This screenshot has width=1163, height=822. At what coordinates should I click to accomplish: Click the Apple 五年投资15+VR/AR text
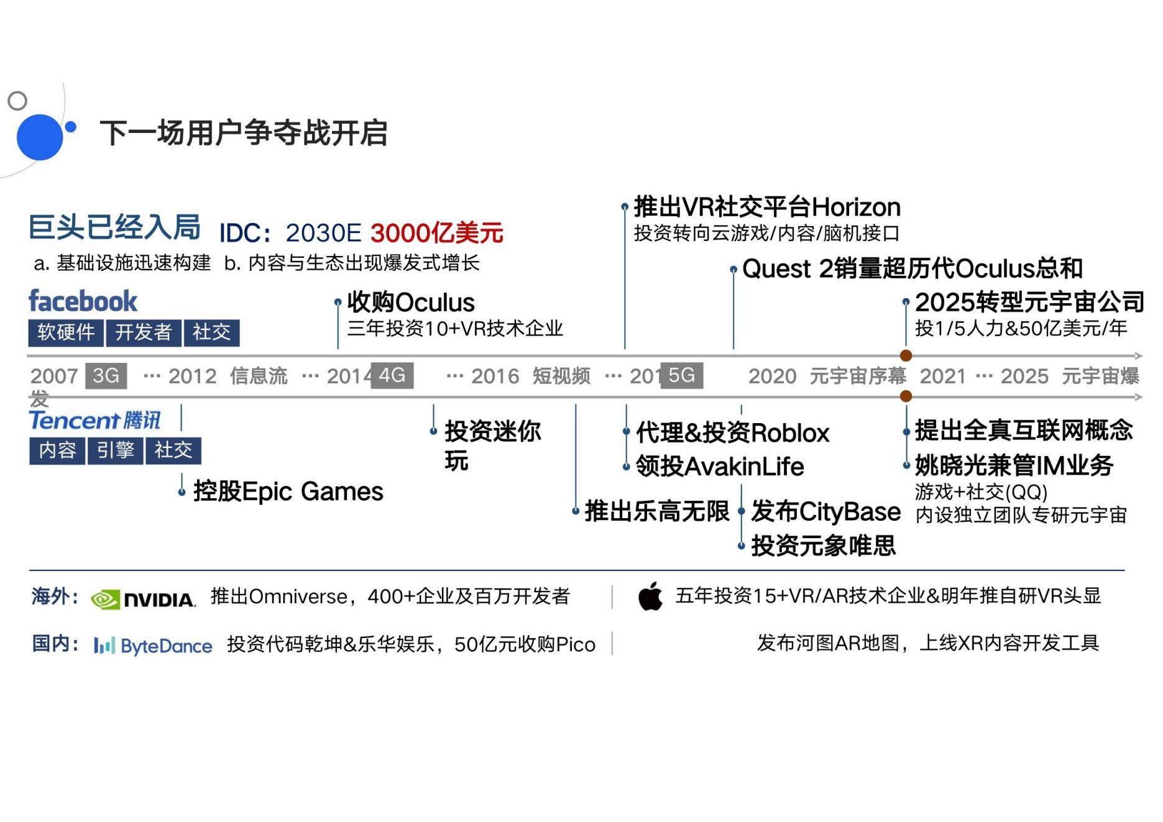click(x=888, y=596)
